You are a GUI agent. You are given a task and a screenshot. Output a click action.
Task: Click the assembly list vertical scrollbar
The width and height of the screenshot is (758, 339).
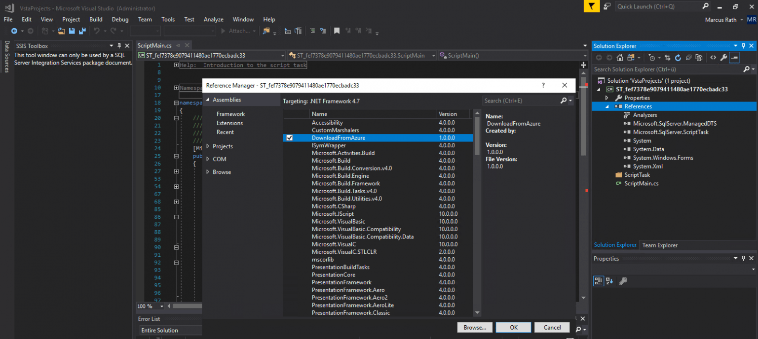[x=477, y=212]
